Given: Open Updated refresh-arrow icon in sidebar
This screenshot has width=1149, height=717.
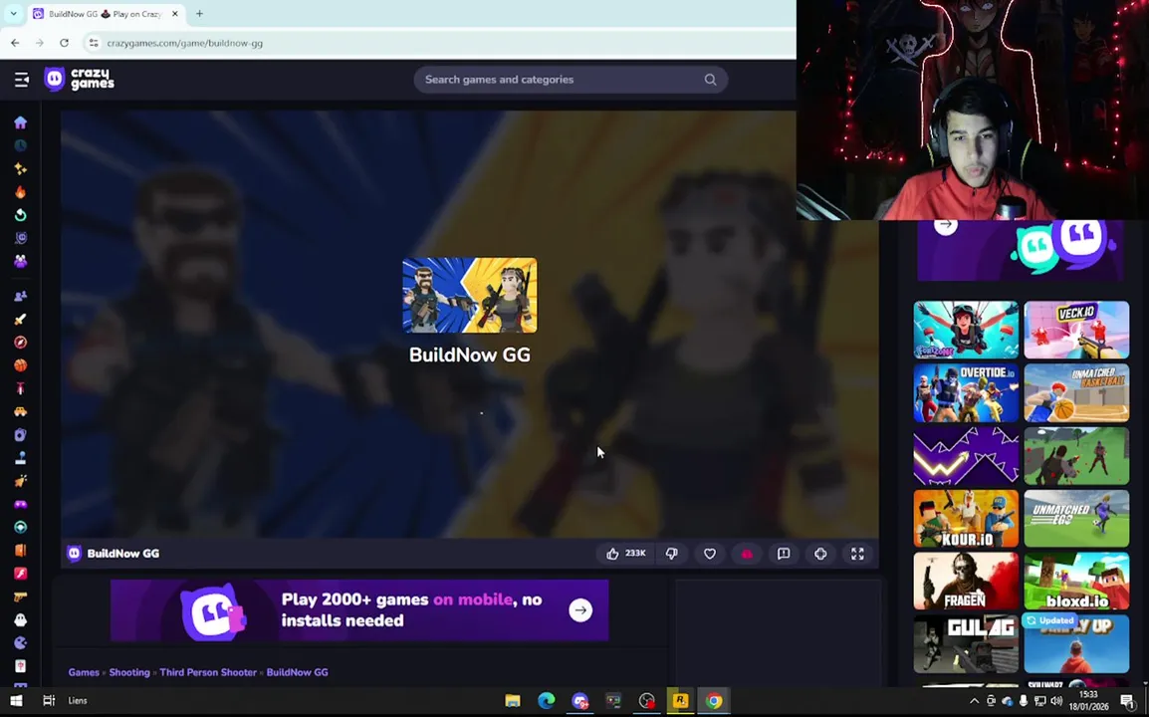Looking at the screenshot, I should point(21,215).
